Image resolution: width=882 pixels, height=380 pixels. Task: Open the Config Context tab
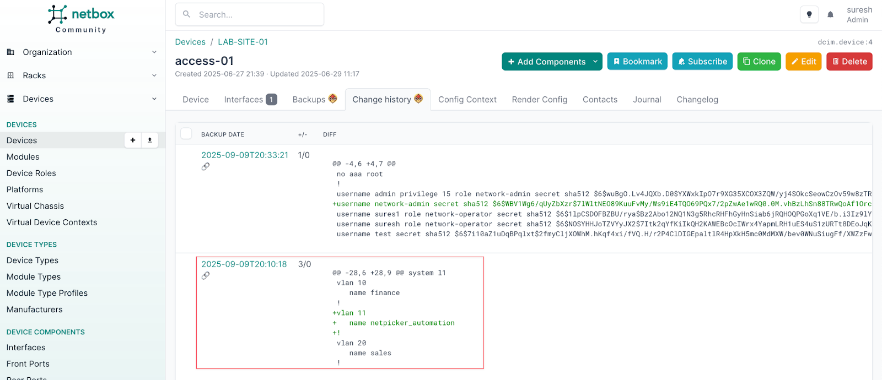point(467,100)
